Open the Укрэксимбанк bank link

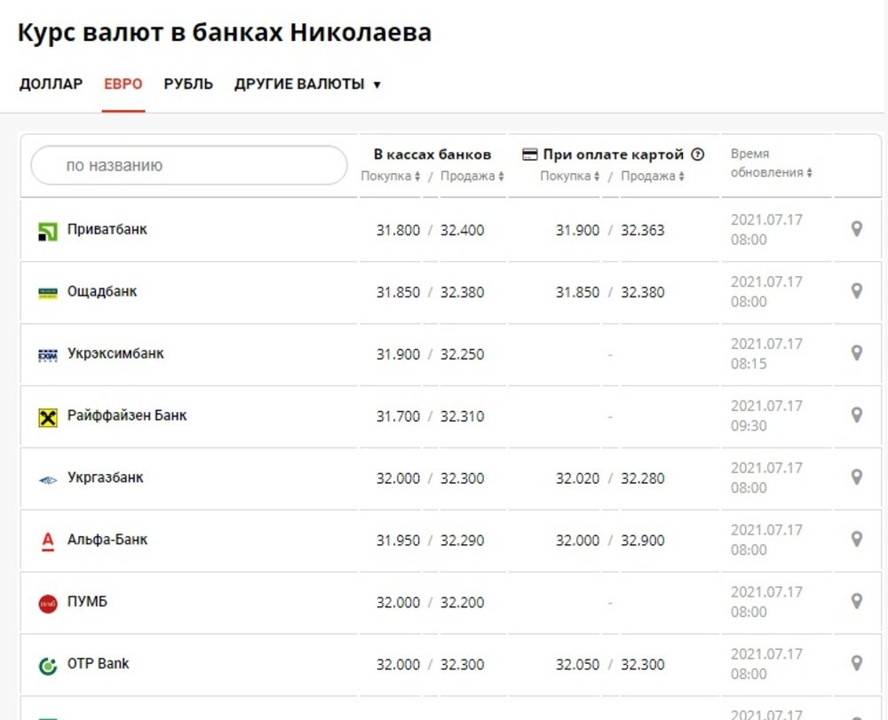(115, 353)
